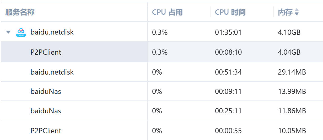Click the 00:00:55 CPU time cell
The image size is (323, 140).
(x=228, y=131)
